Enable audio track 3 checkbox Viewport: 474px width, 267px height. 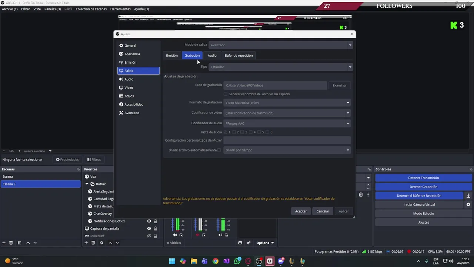[242, 132]
